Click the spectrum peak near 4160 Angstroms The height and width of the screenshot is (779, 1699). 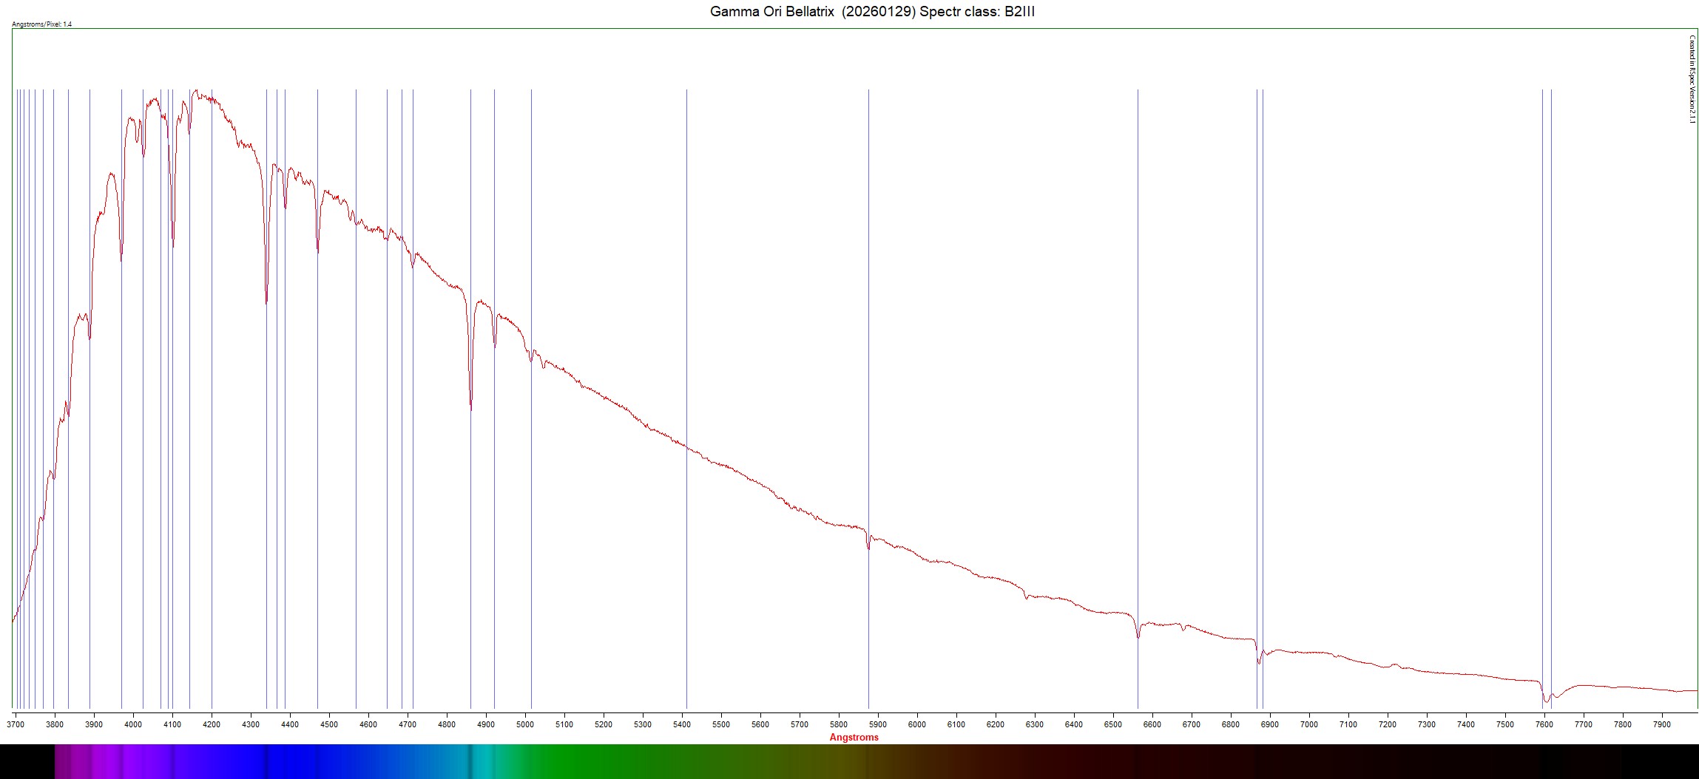(x=195, y=92)
